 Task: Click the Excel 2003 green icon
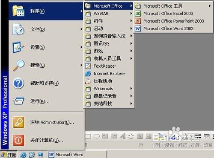(138, 14)
